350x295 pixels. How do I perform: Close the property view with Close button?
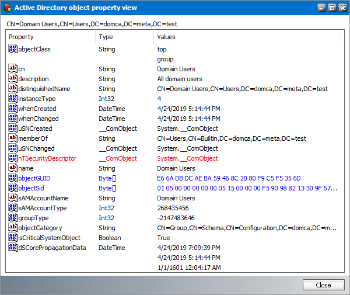coord(323,285)
